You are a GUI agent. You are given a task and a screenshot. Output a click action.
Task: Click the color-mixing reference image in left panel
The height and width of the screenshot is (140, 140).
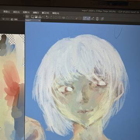(x=12, y=87)
